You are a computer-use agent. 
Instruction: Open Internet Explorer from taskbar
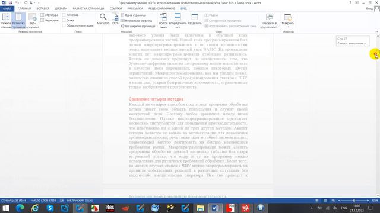click(x=35, y=208)
